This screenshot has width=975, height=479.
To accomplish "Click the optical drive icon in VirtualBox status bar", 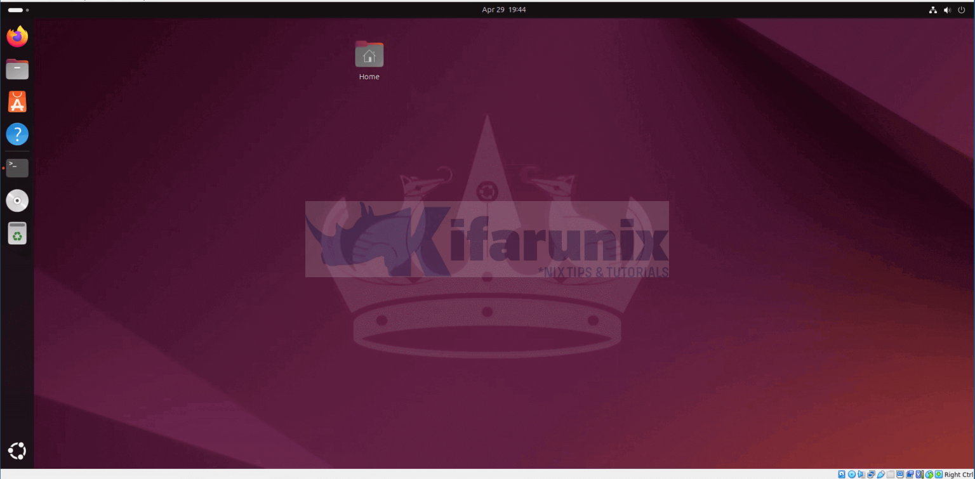I will coord(852,474).
